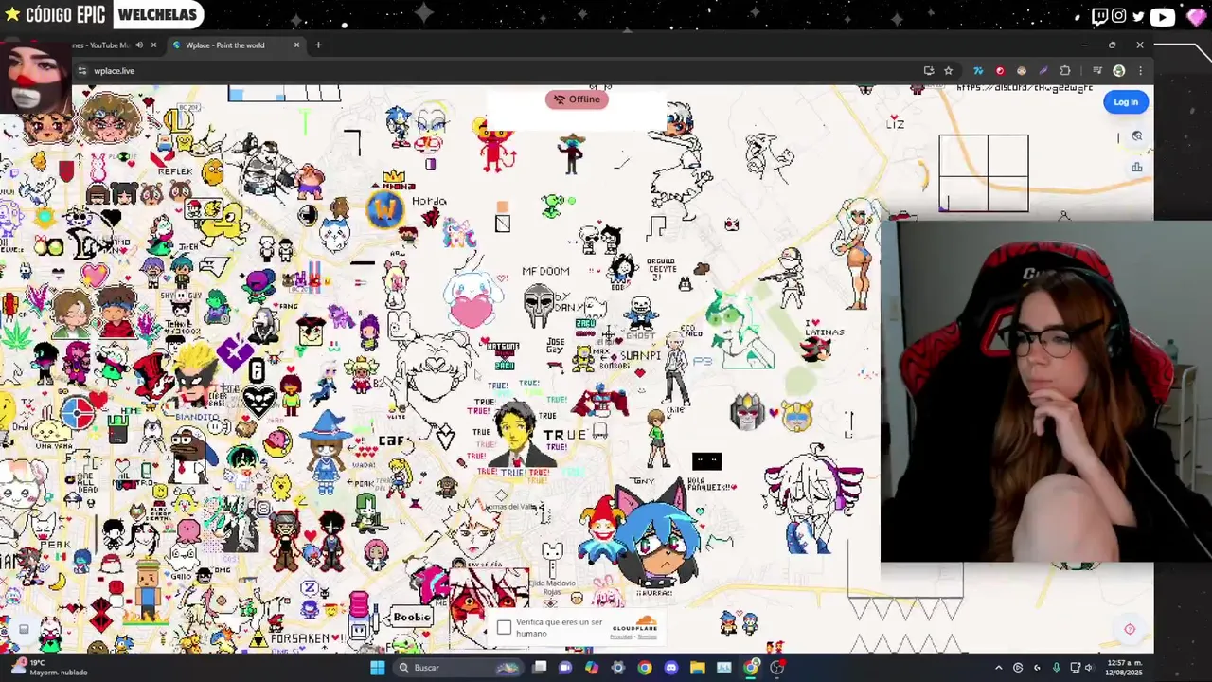Open the blue 7TV extension icon
1212x682 pixels.
tap(978, 71)
